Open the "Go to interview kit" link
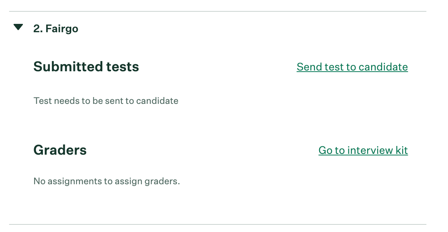Image resolution: width=448 pixels, height=232 pixels. 363,150
